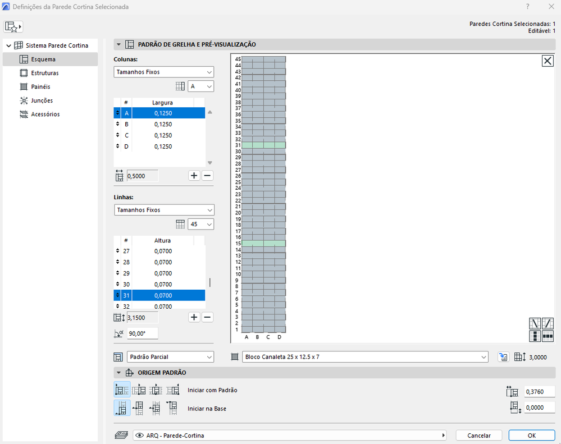This screenshot has height=444, width=561.
Task: Click the grid angle field 90,00°
Action: click(143, 333)
